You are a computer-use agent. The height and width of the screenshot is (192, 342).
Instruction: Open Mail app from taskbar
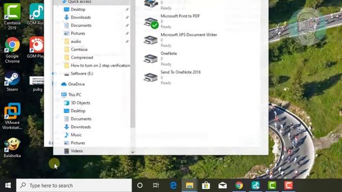click(222, 186)
